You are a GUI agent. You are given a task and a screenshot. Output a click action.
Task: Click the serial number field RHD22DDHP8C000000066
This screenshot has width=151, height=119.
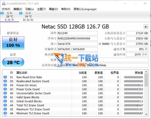78,38
